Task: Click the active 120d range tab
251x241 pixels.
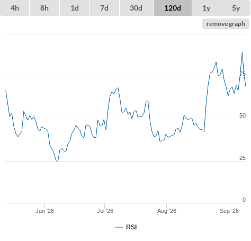Action: click(x=173, y=8)
